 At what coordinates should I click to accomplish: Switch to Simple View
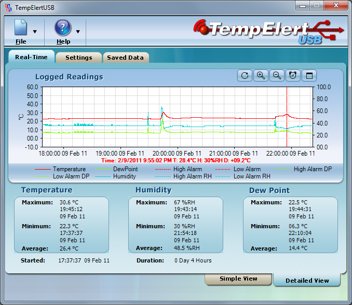tap(238, 279)
